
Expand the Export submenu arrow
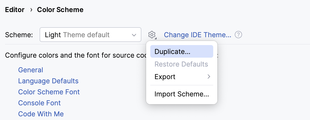209,77
